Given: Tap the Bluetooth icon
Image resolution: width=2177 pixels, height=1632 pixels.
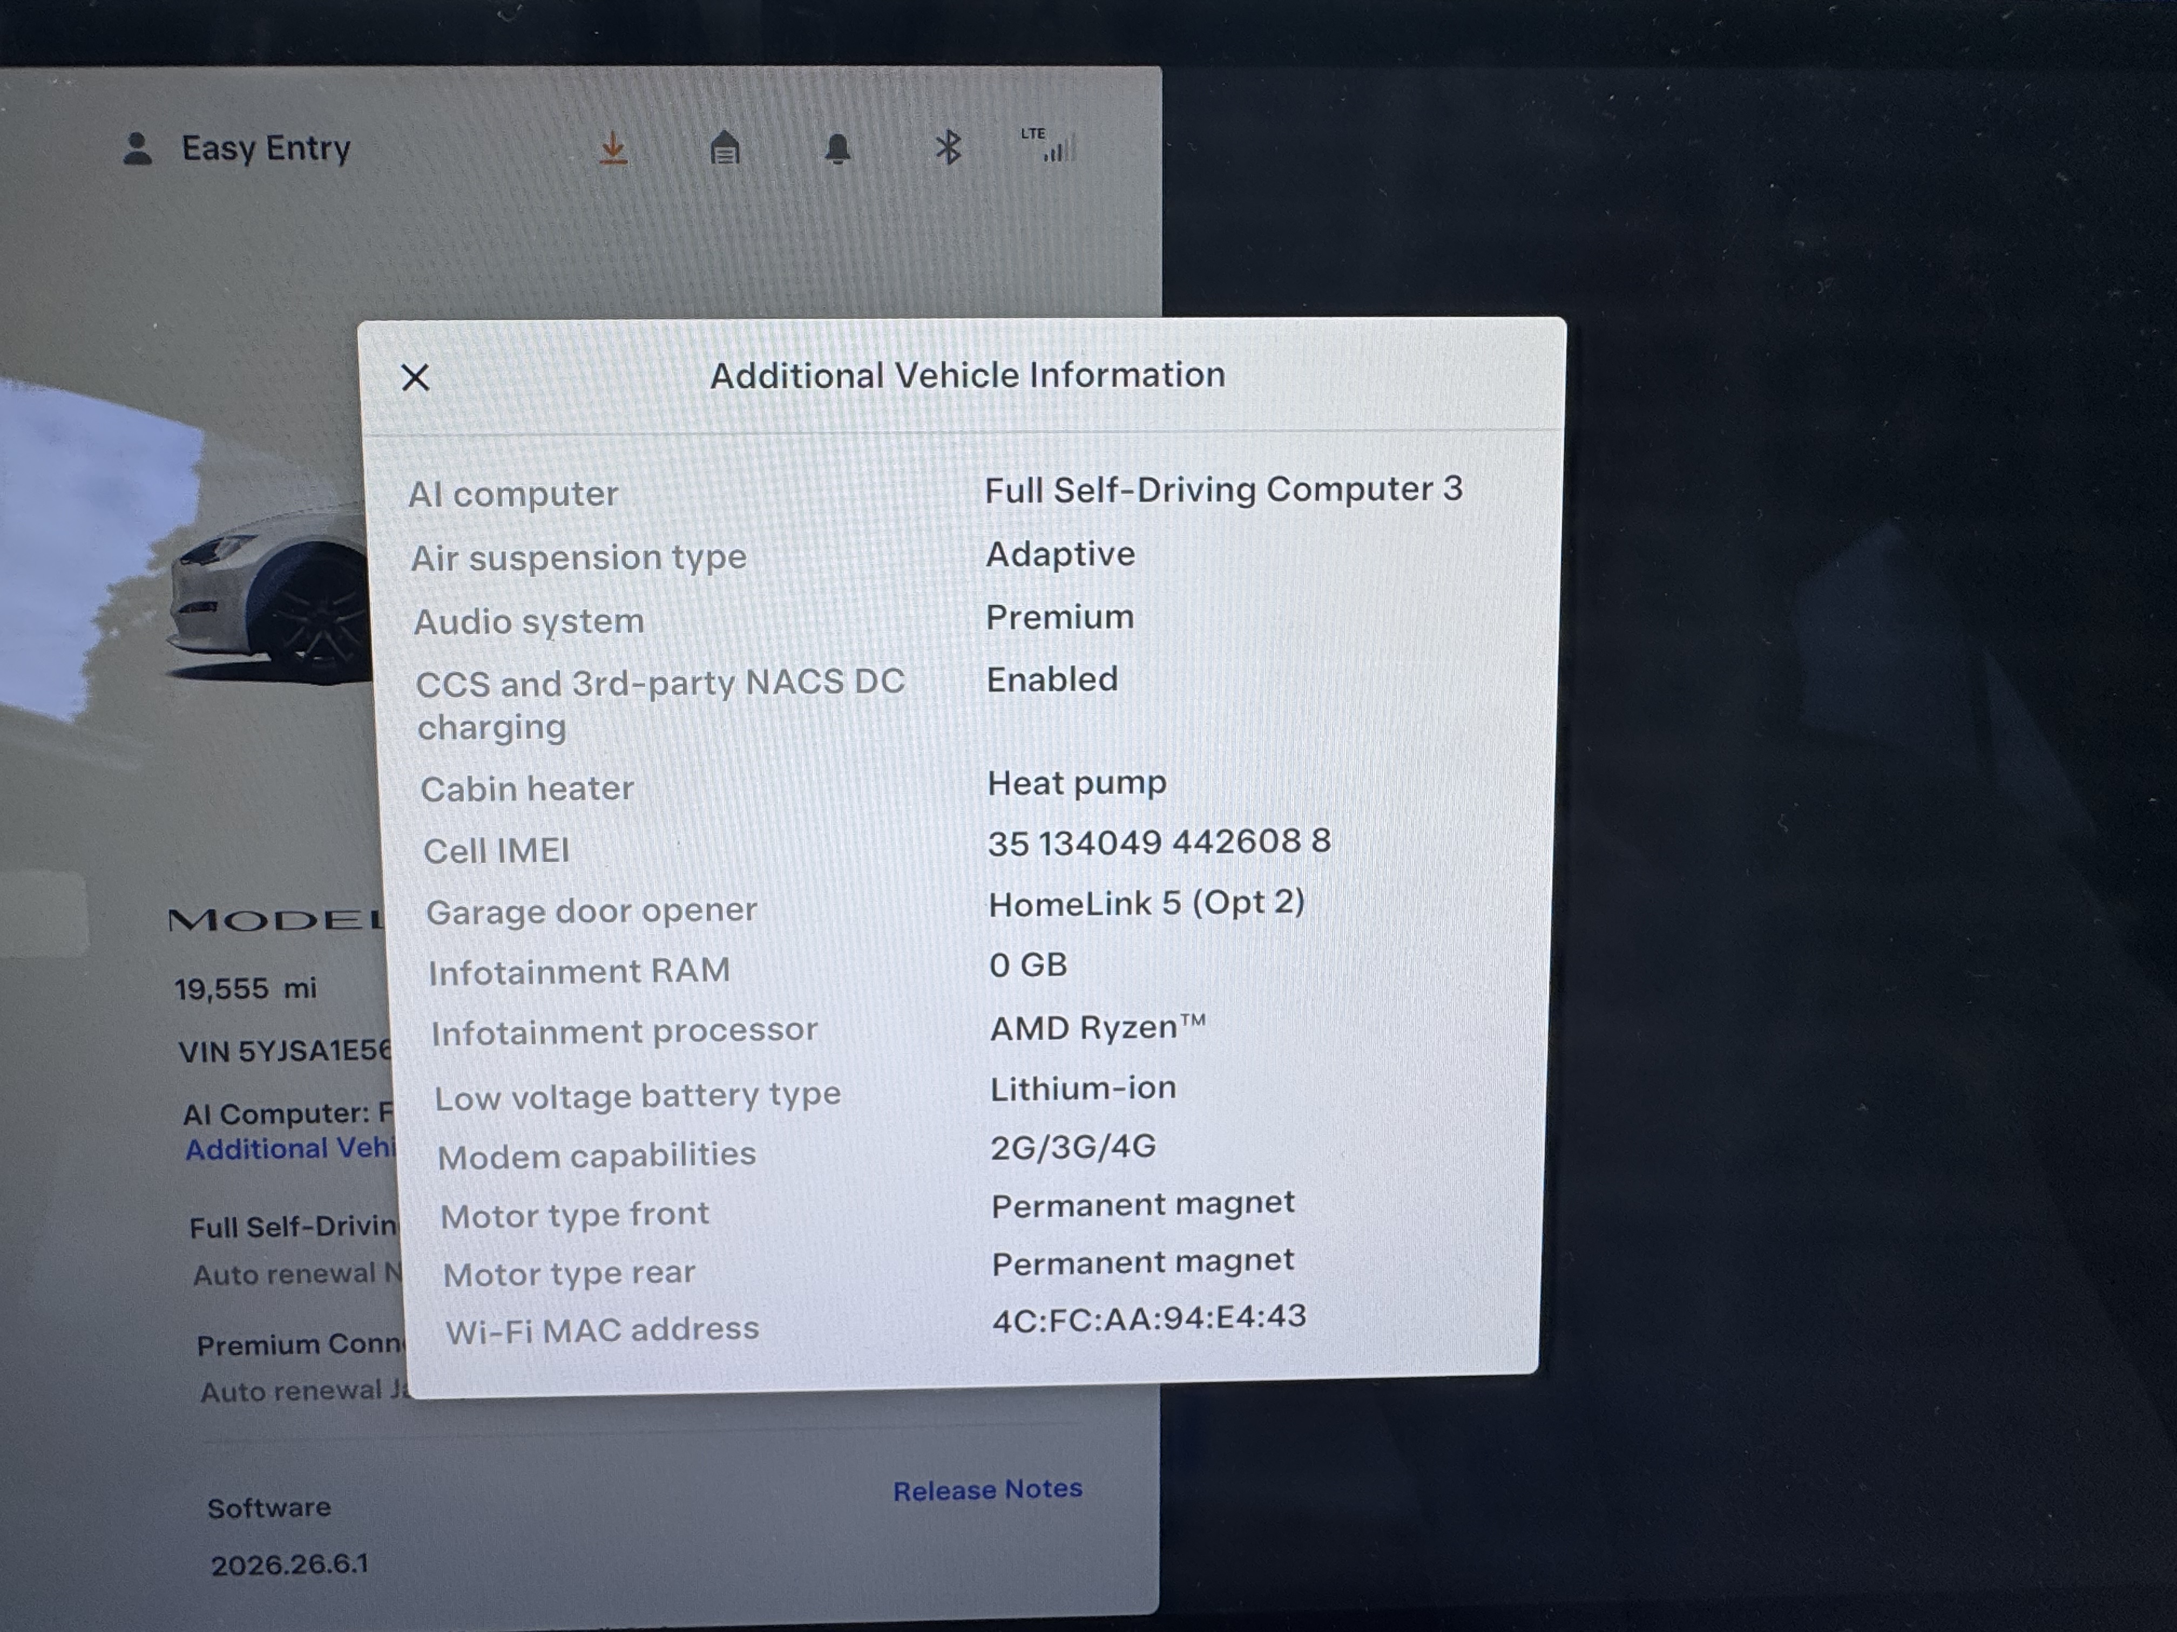Looking at the screenshot, I should (x=948, y=147).
